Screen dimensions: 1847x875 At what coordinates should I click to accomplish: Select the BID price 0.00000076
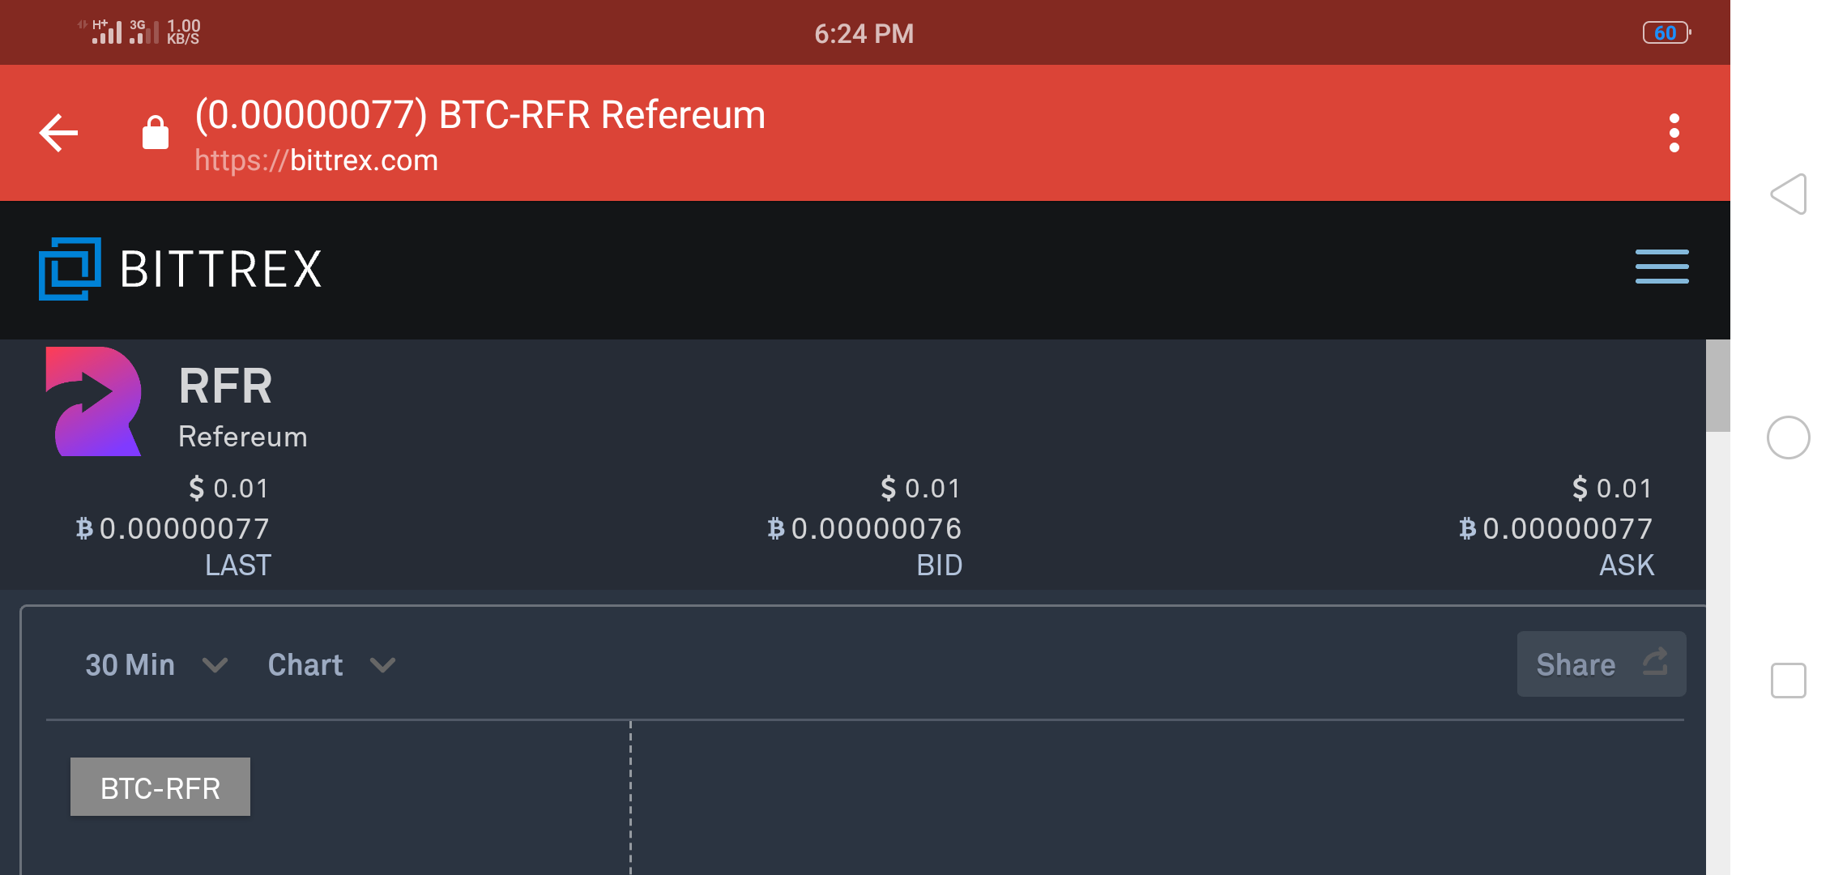point(875,528)
